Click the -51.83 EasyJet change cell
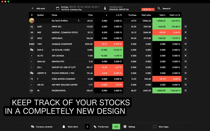Image resolution: width=210 pixels, height=131 pixels. point(101,67)
